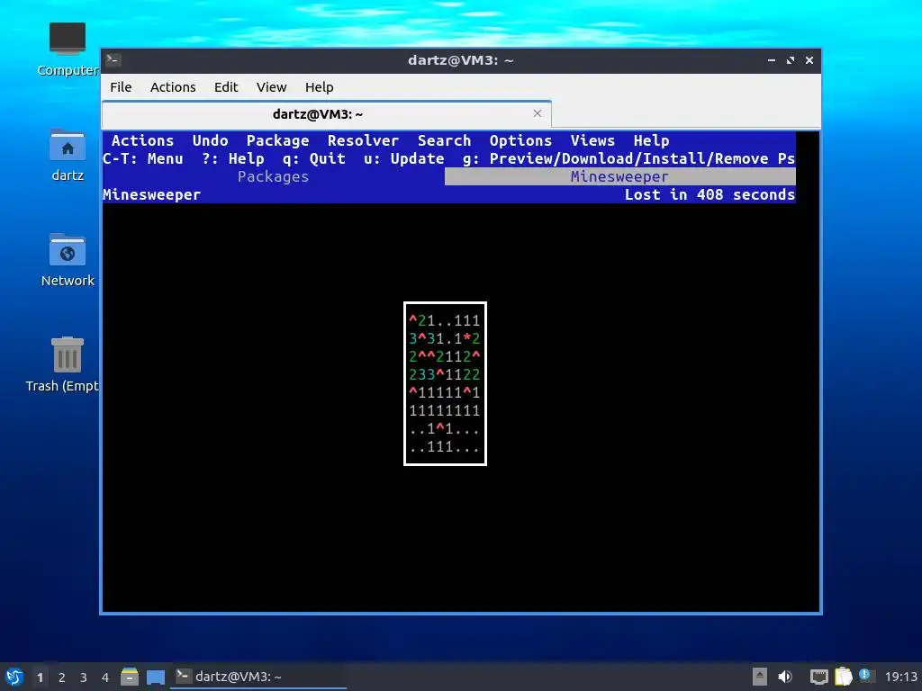The width and height of the screenshot is (922, 691).
Task: Open the aptitude Package menu
Action: click(277, 141)
